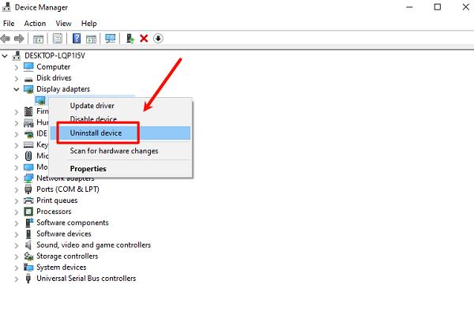Click the Ports (COM & LPT) icon

[x=28, y=189]
